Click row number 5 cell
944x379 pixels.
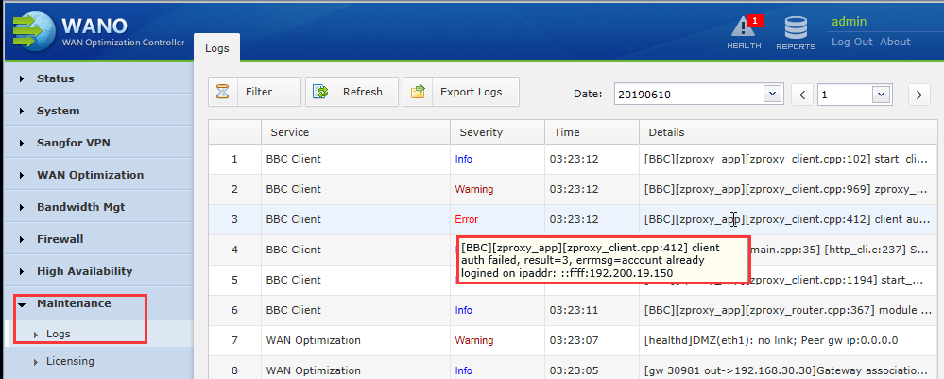[x=234, y=280]
